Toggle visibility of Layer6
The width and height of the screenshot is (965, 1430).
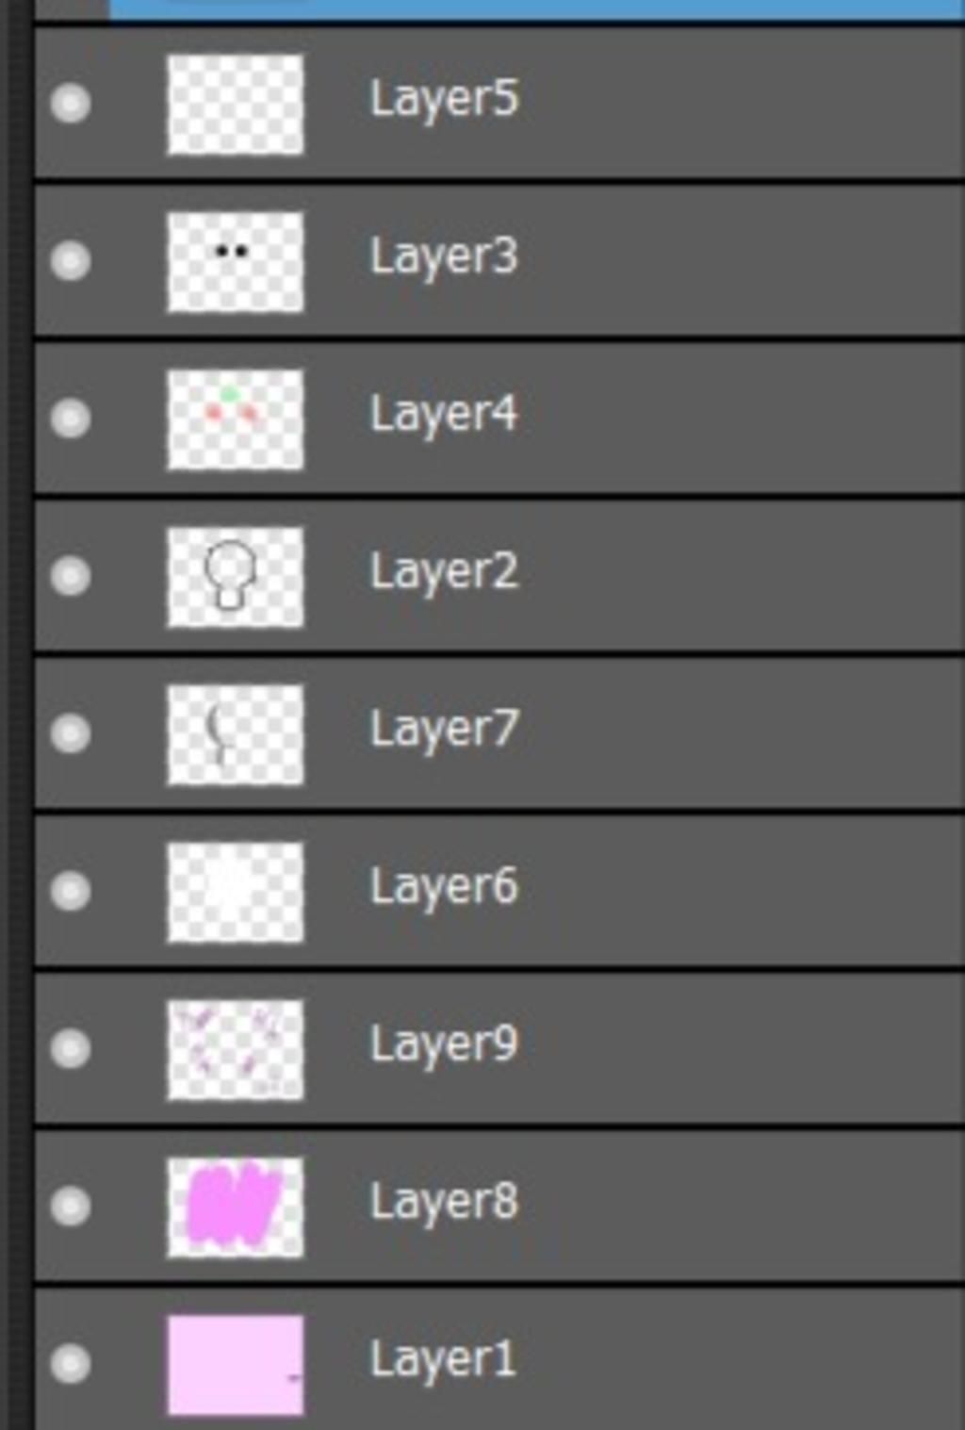pyautogui.click(x=71, y=890)
